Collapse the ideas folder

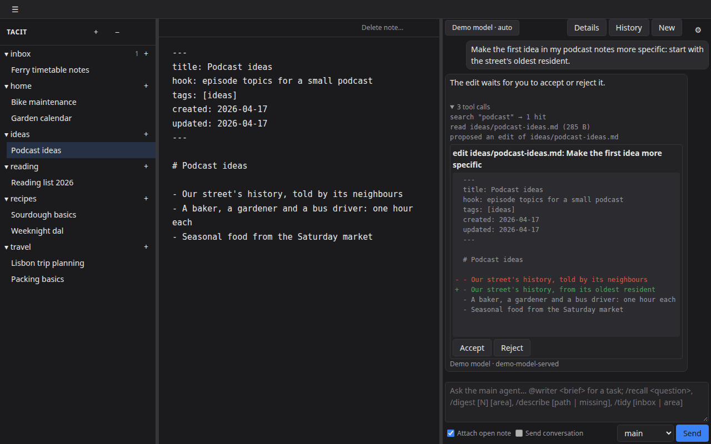pyautogui.click(x=7, y=134)
